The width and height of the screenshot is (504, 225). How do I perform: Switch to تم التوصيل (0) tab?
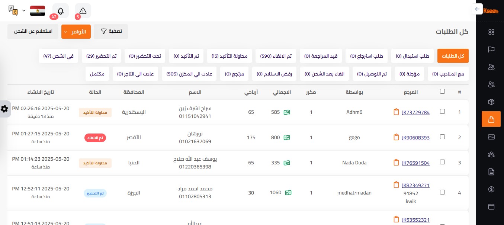[372, 74]
